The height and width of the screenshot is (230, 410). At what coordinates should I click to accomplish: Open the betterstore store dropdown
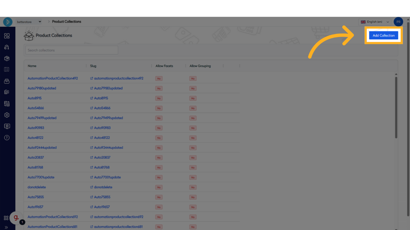(29, 22)
